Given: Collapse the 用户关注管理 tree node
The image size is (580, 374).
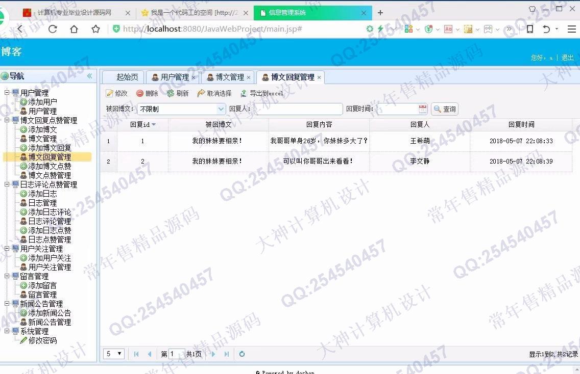Looking at the screenshot, I should (x=7, y=249).
